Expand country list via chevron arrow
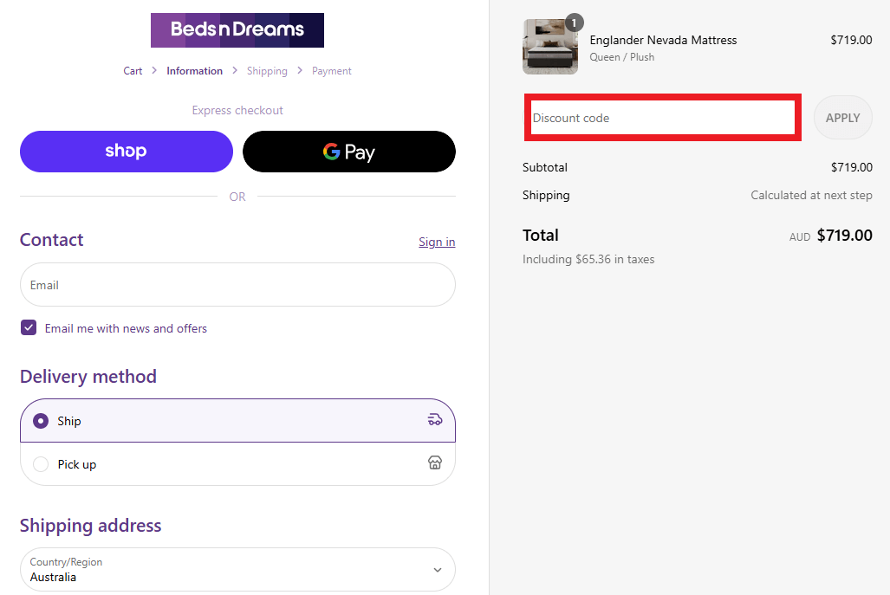Screen dimensions: 890x595 point(438,570)
